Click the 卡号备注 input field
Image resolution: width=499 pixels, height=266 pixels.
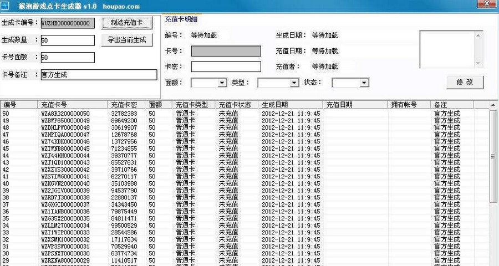[x=99, y=75]
